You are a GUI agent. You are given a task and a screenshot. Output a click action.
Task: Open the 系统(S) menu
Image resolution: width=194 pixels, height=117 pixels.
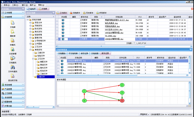point(7,5)
